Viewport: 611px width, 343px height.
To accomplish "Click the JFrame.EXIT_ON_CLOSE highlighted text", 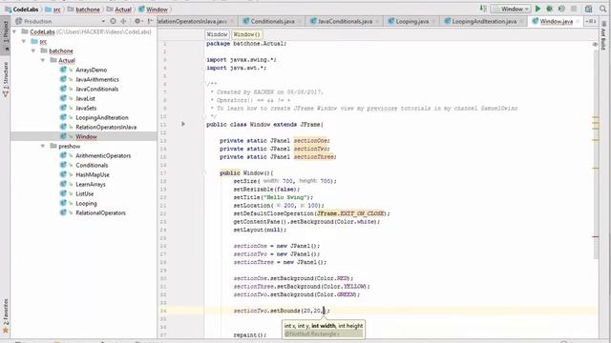I will [350, 213].
